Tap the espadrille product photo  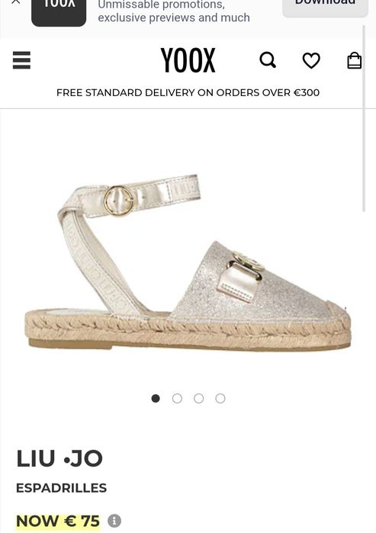coord(188,262)
